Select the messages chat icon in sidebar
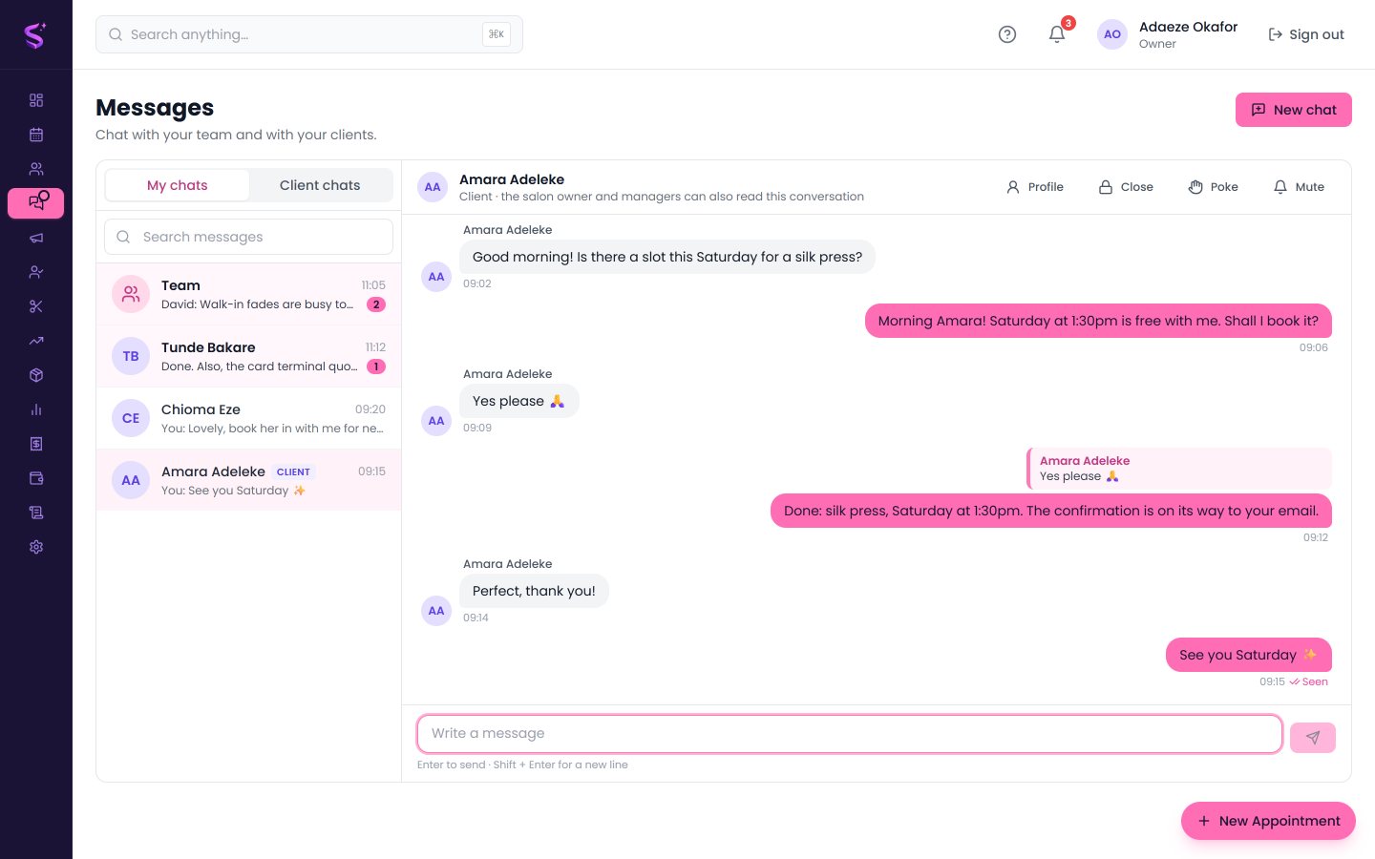Viewport: 1375px width, 859px height. (x=36, y=203)
